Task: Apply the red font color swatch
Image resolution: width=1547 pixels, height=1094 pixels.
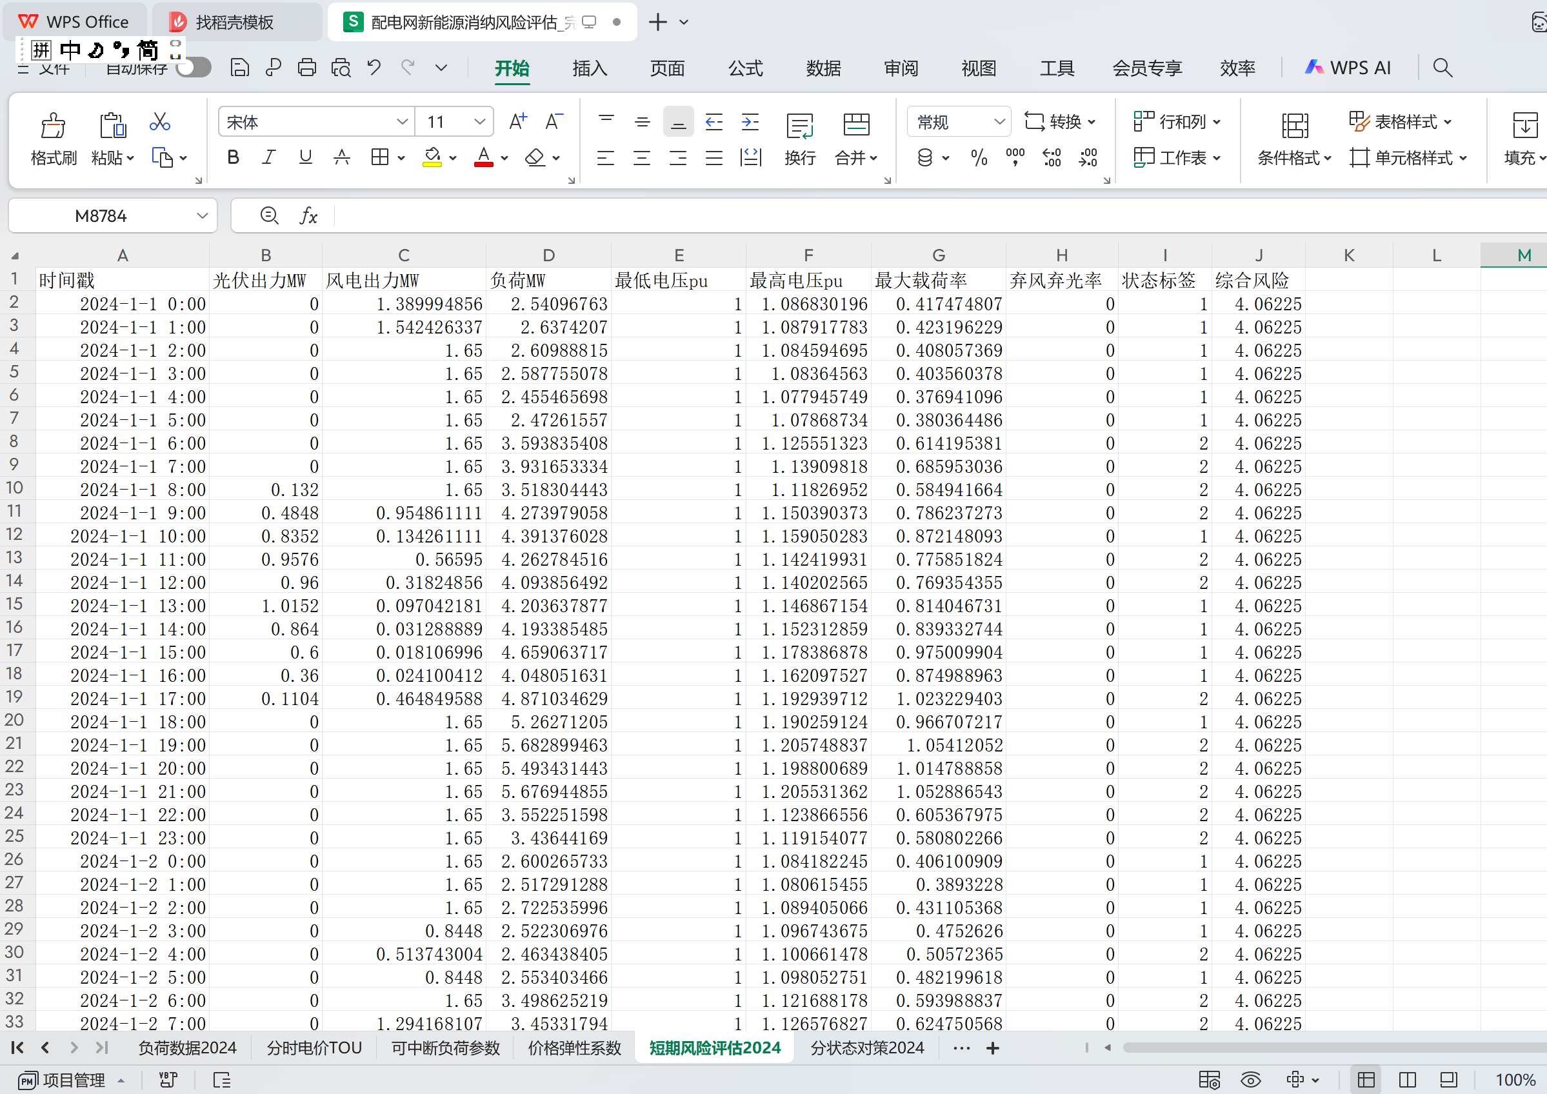Action: point(484,157)
